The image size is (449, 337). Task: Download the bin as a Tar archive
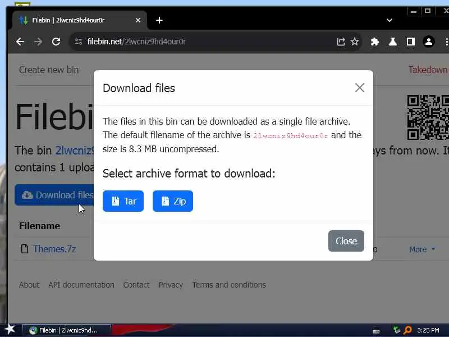coord(123,201)
